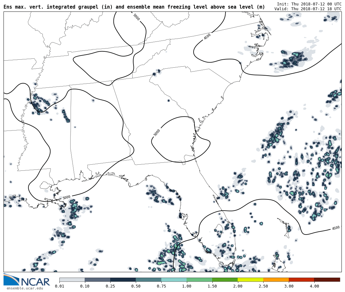The image size is (345, 292).
Task: Click the 1.00 colorbar tick label
Action: pyautogui.click(x=187, y=286)
